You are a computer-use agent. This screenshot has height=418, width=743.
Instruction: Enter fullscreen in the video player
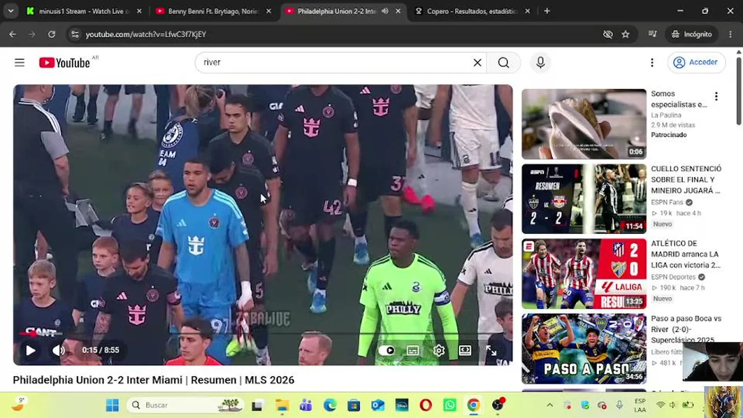[491, 350]
